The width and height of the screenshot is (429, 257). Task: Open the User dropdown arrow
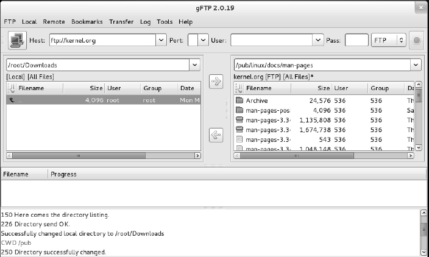coord(317,40)
